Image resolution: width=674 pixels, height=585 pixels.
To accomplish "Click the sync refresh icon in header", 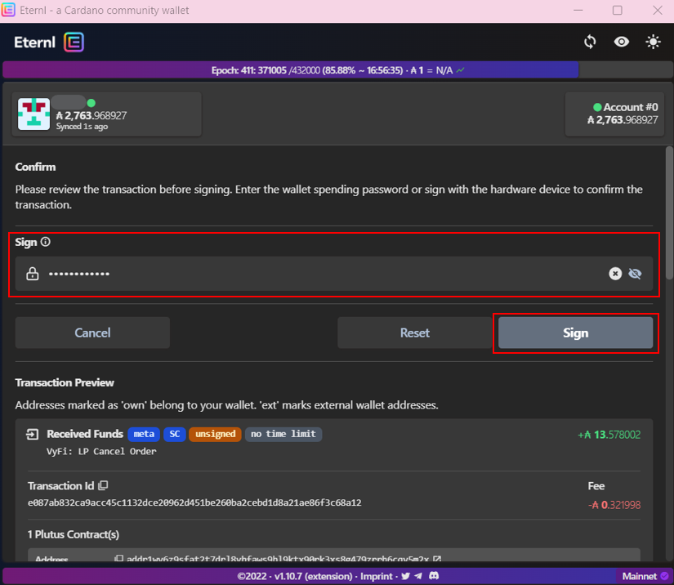I will pos(590,42).
